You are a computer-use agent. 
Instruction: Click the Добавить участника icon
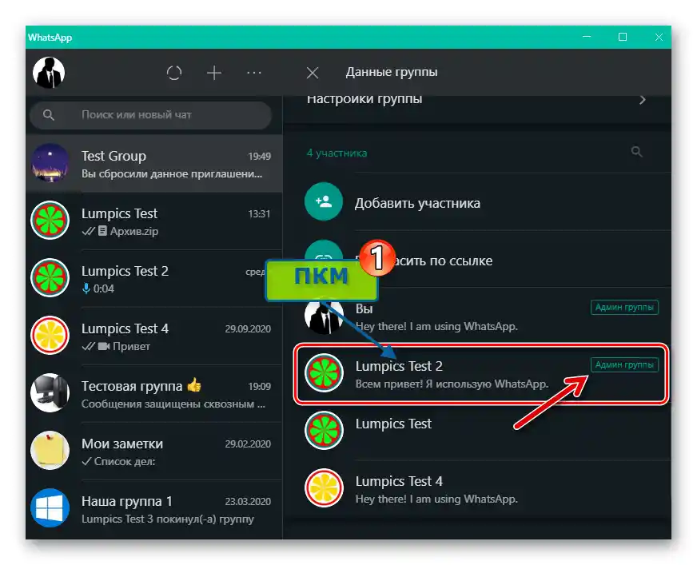(x=324, y=201)
